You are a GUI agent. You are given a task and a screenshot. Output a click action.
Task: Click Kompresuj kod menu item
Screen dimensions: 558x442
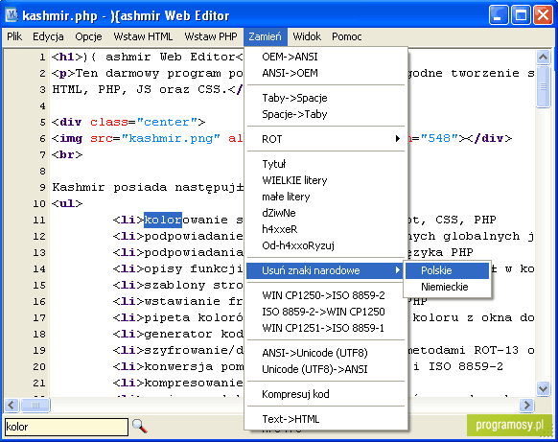pos(326,394)
